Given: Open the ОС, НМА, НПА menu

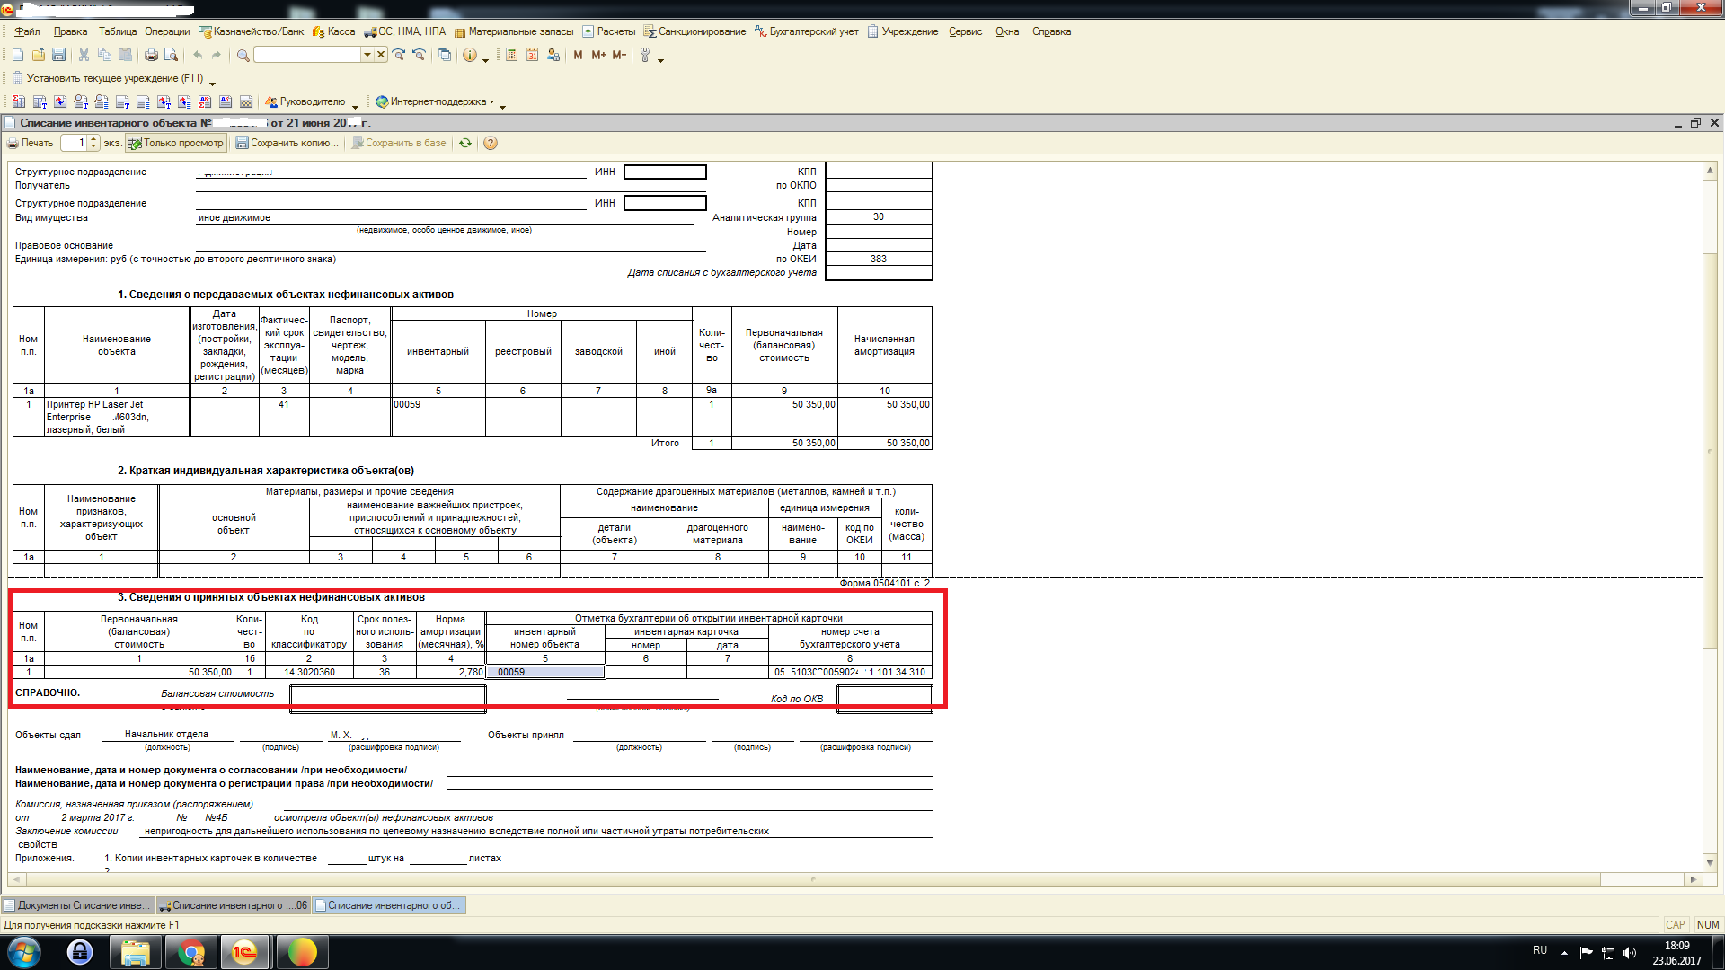Looking at the screenshot, I should [x=405, y=31].
